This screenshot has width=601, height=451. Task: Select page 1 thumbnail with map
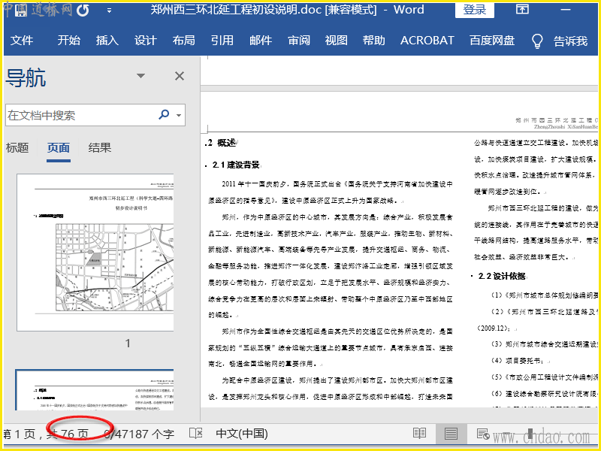point(95,253)
